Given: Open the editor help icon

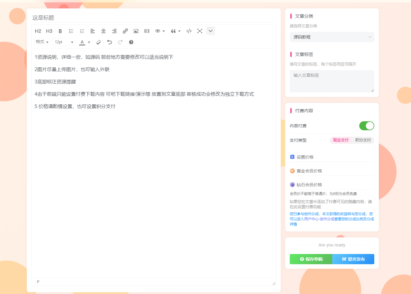Looking at the screenshot, I should 131,42.
